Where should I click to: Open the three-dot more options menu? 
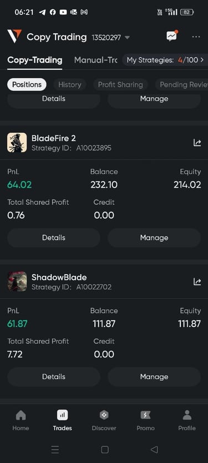[x=196, y=37]
